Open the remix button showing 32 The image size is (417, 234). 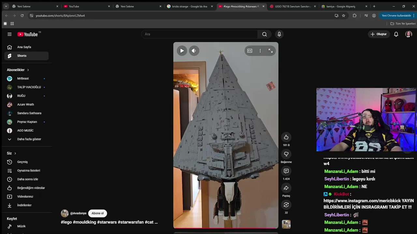[x=286, y=205]
